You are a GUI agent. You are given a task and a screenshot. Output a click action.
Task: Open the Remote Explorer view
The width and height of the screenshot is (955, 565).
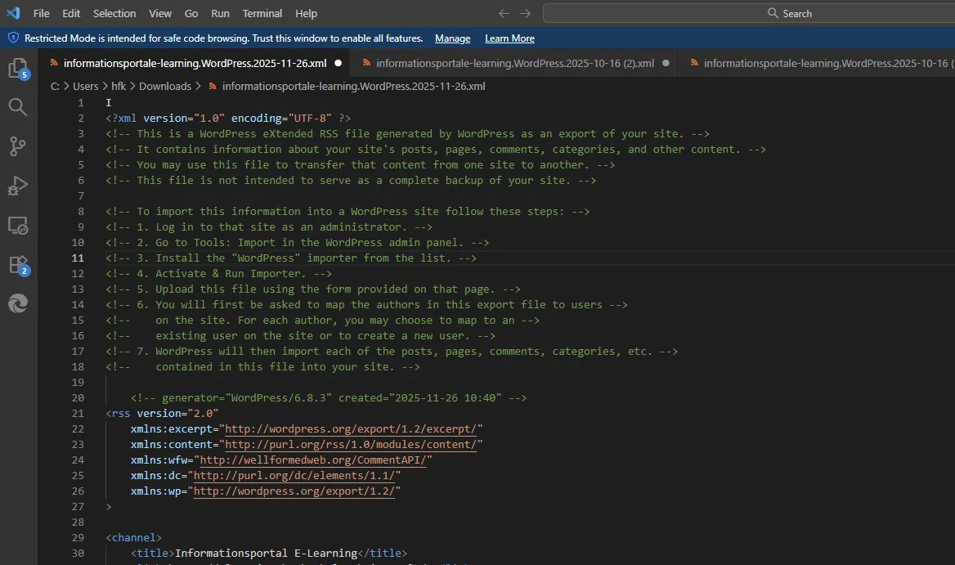click(18, 226)
